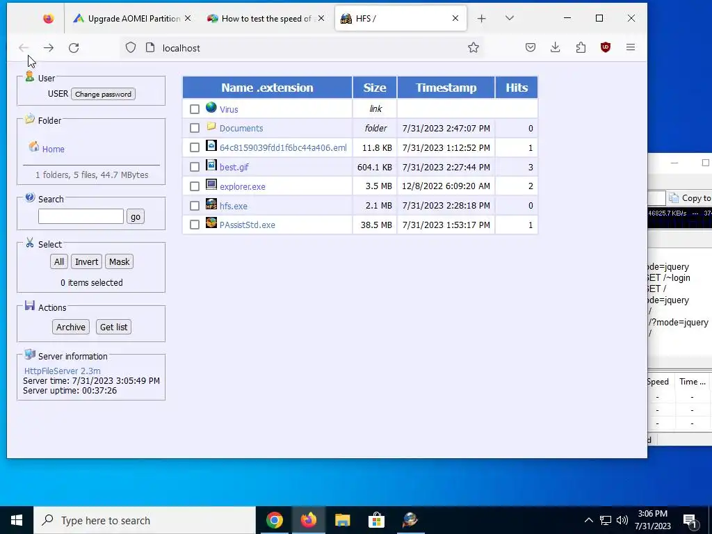The width and height of the screenshot is (712, 534).
Task: Open the Documents folder link
Action: point(241,128)
